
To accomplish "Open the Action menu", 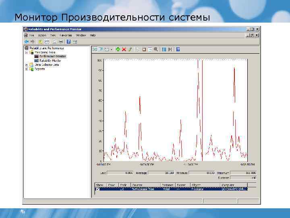I will 42,35.
